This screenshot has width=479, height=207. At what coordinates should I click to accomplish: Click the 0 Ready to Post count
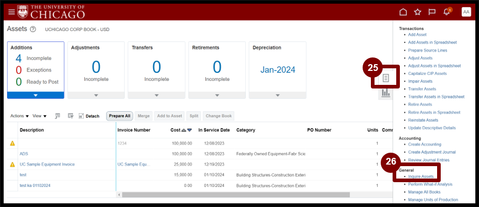tap(18, 82)
